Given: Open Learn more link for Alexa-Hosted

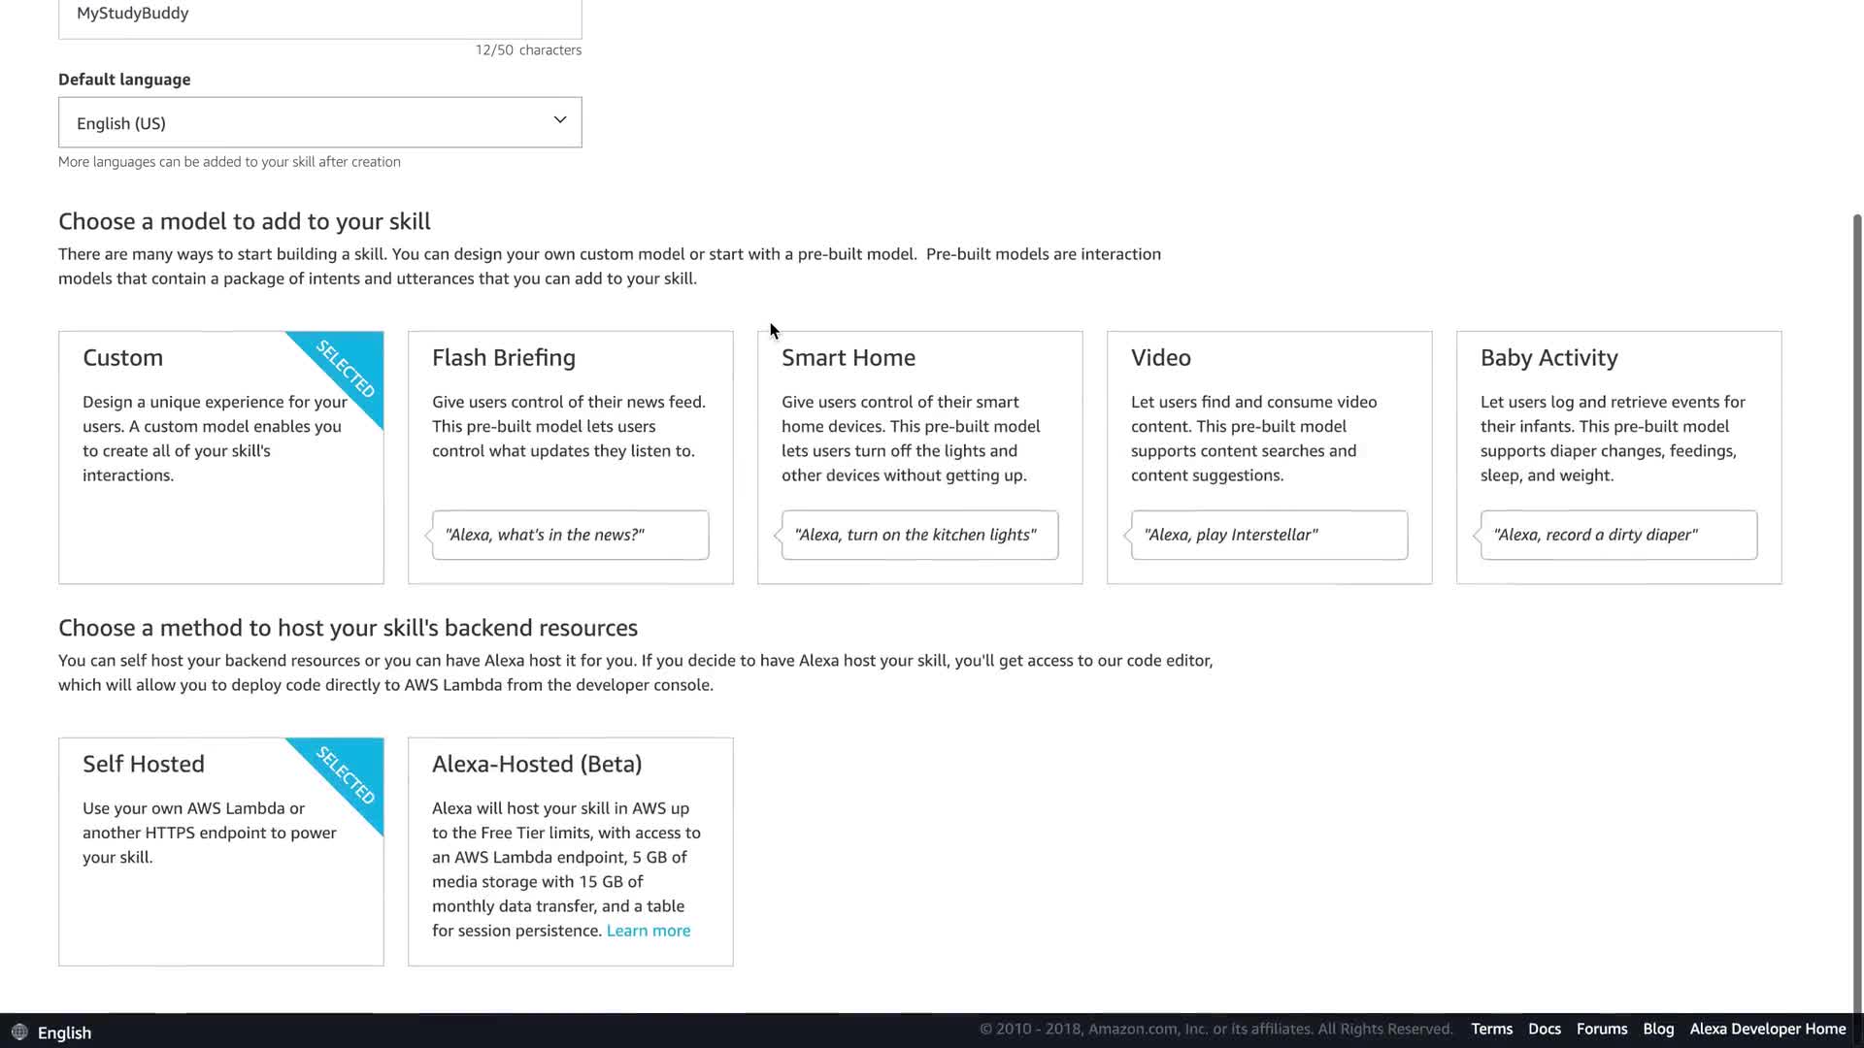Looking at the screenshot, I should point(648,931).
